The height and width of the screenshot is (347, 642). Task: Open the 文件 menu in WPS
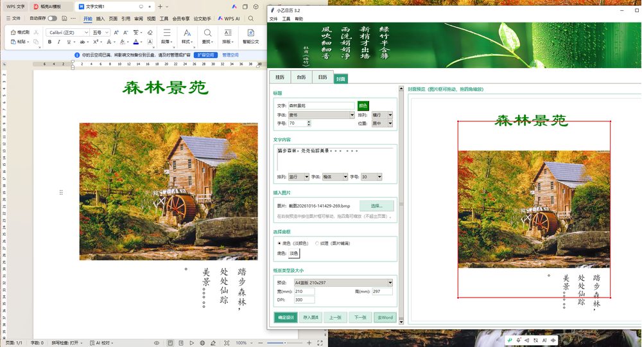[13, 19]
